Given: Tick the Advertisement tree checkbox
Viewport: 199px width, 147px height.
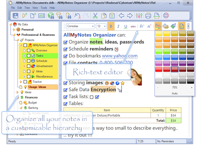Looking at the screenshot, I should [x=29, y=66].
